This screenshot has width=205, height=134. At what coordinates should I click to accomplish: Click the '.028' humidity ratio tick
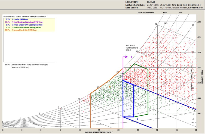tap(199, 22)
